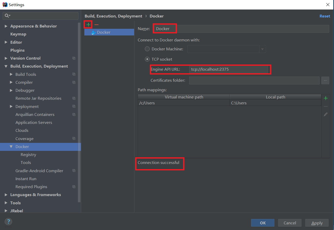Add a new path mapping with green plus

coord(326,98)
